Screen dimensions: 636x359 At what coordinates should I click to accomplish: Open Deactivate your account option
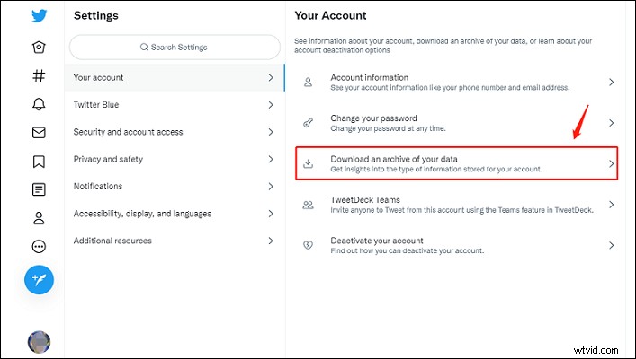(x=456, y=245)
